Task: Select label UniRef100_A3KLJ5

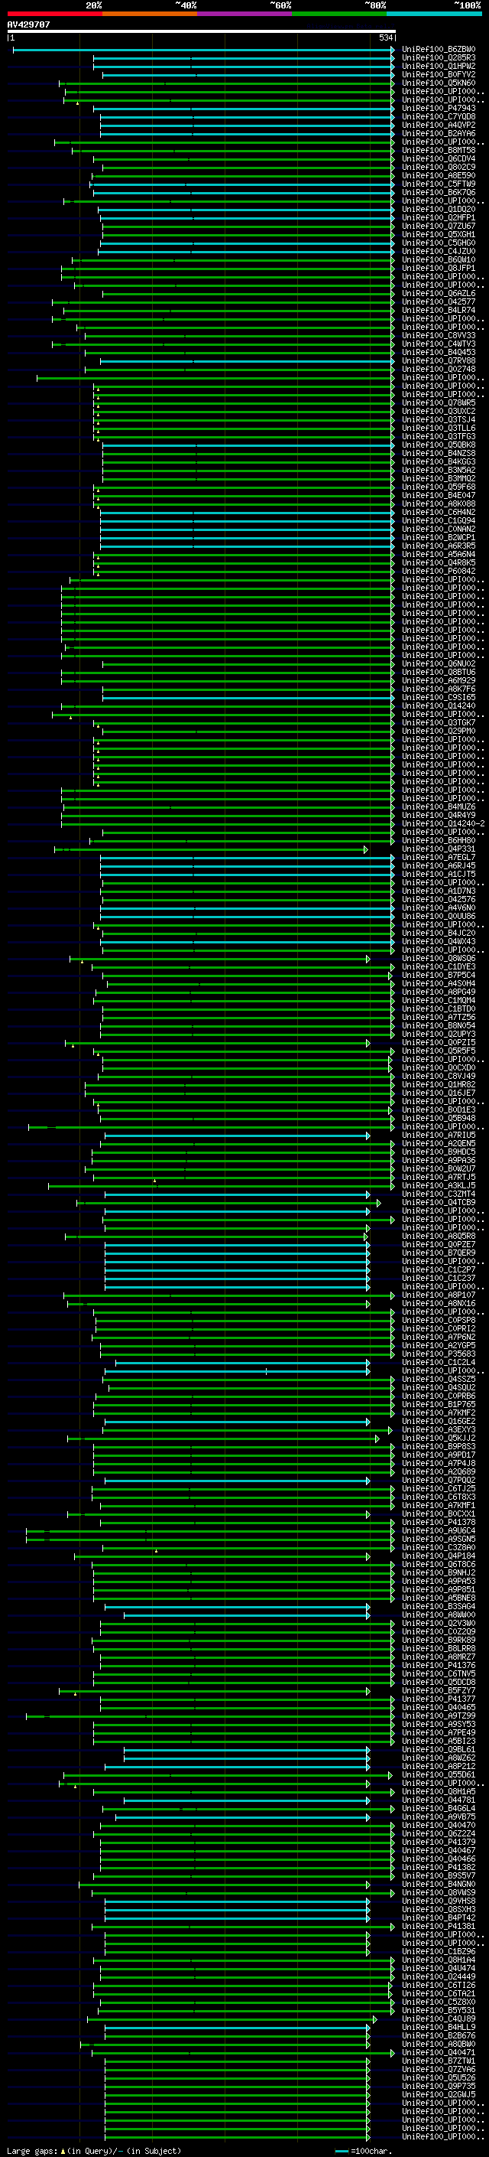Action: (x=439, y=1186)
